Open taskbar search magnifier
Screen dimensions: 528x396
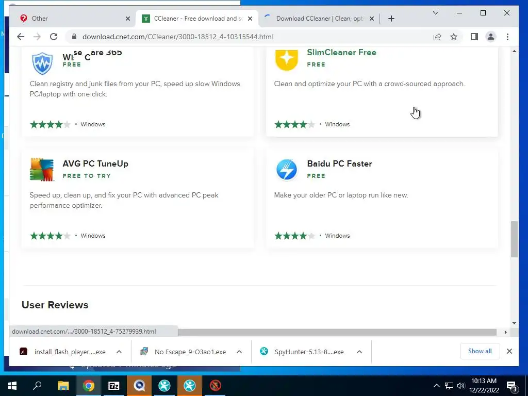pyautogui.click(x=37, y=386)
